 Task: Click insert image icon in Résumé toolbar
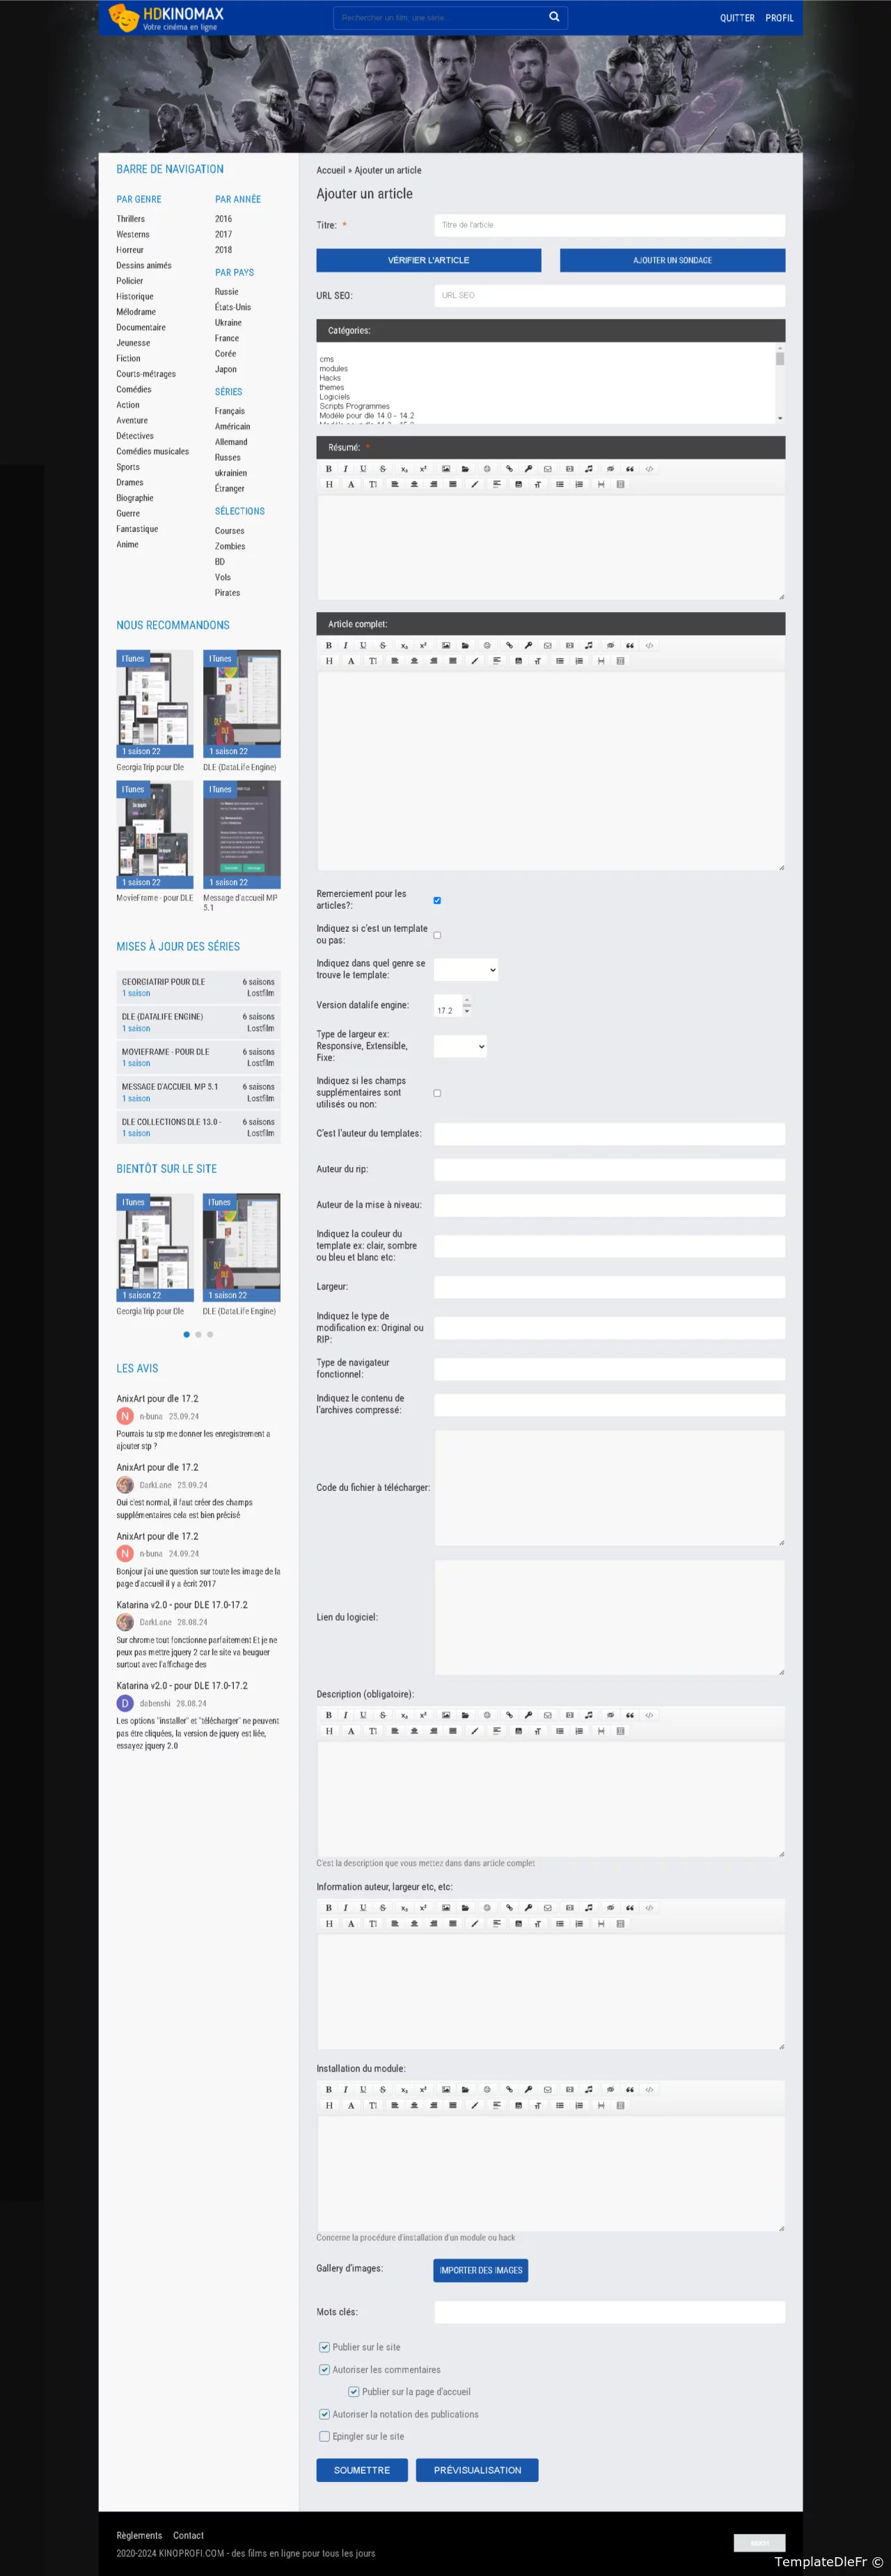point(446,468)
